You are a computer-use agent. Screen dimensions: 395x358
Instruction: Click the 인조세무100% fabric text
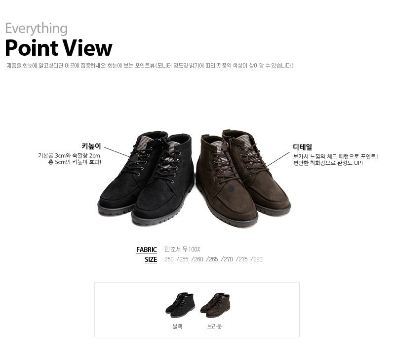click(x=182, y=250)
